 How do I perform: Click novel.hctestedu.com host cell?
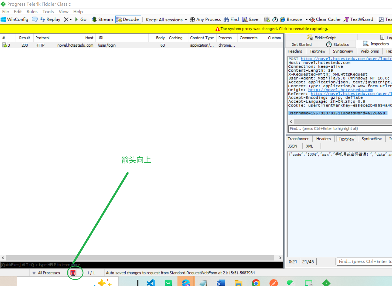(75, 45)
